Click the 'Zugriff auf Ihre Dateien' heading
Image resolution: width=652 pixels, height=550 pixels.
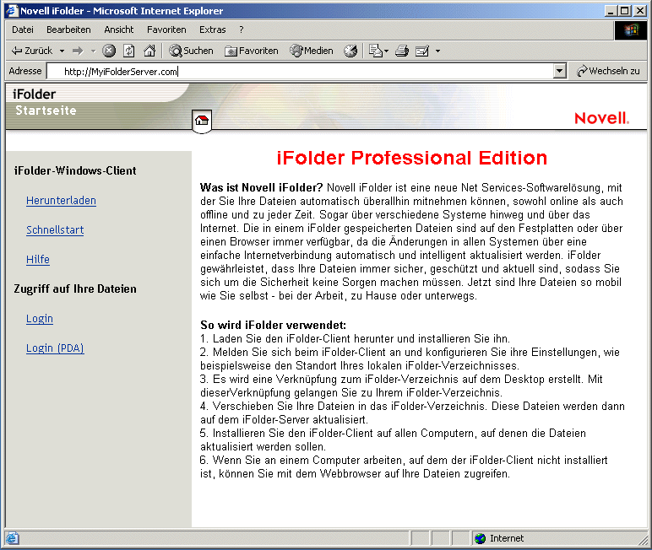tap(75, 288)
